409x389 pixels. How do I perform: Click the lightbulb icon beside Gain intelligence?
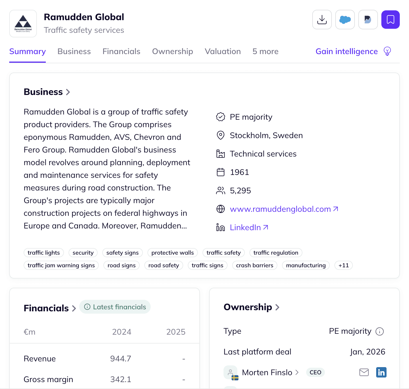pos(387,51)
